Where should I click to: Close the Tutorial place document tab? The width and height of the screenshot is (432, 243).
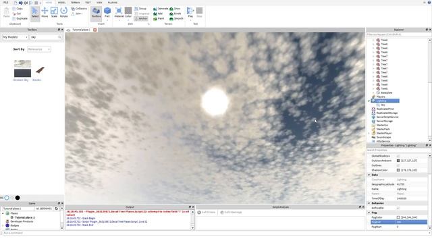[x=94, y=30]
